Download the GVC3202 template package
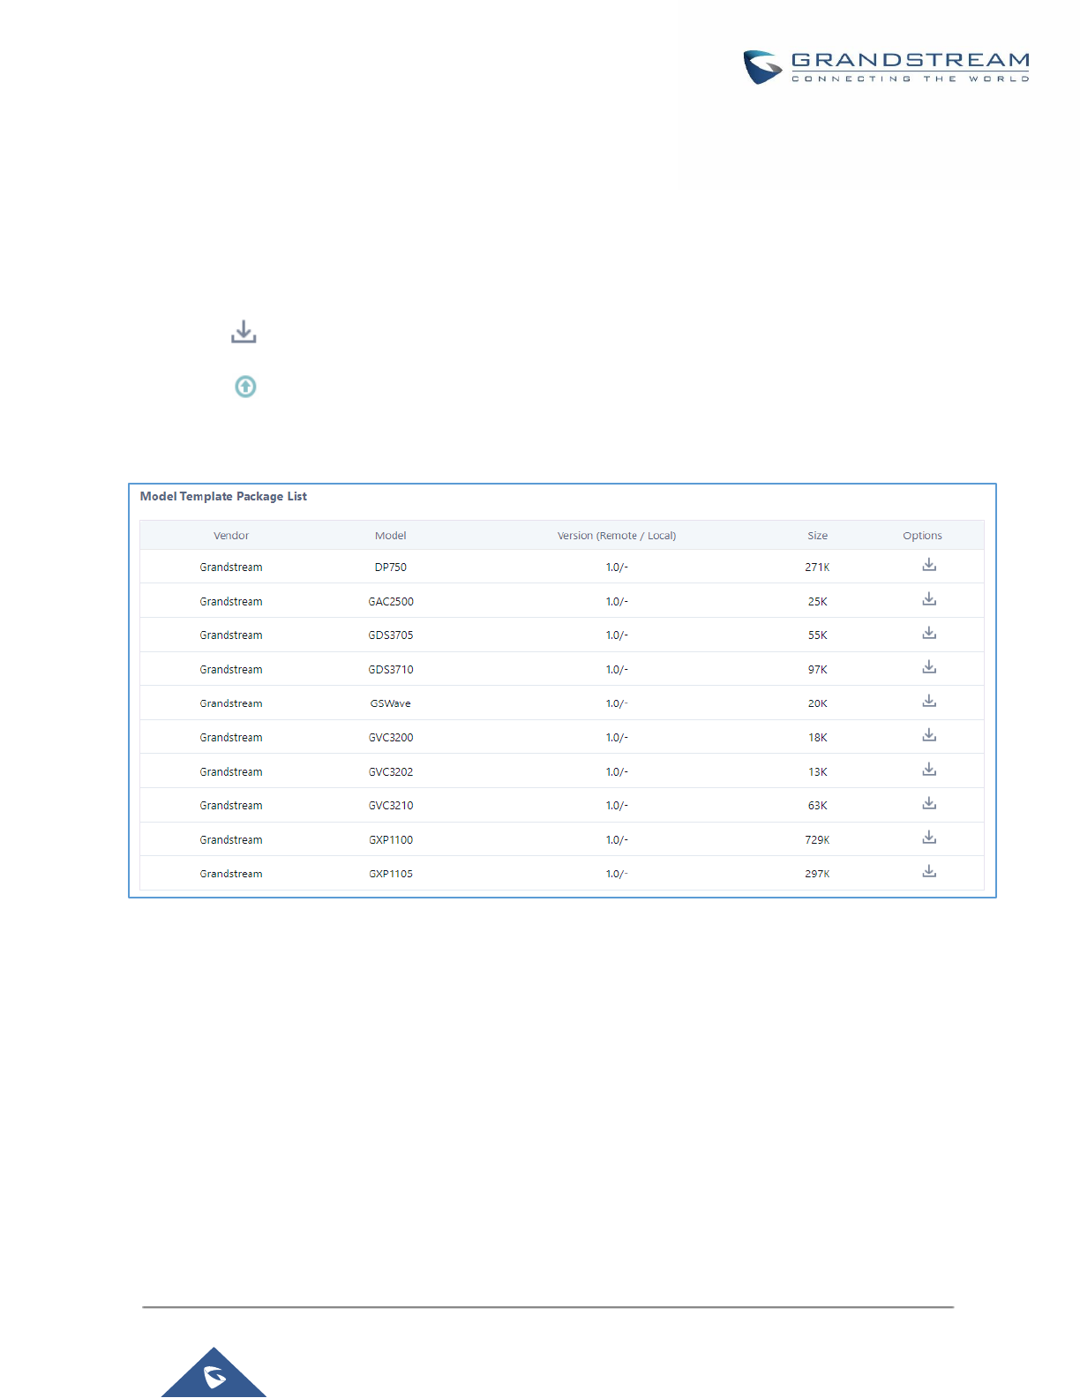 (929, 770)
